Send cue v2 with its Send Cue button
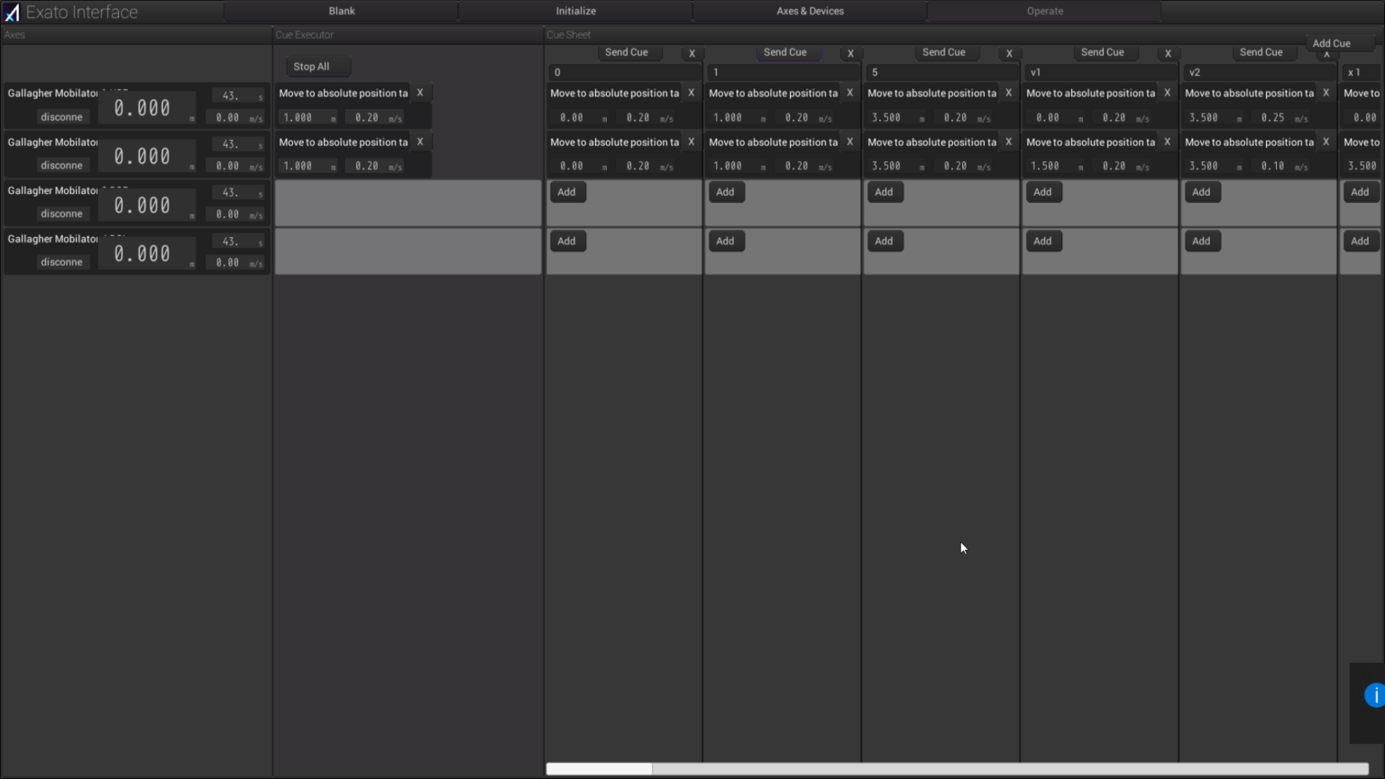The width and height of the screenshot is (1385, 779). click(x=1262, y=52)
